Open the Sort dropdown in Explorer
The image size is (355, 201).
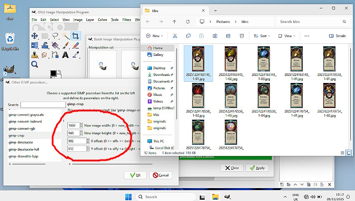coord(262,36)
